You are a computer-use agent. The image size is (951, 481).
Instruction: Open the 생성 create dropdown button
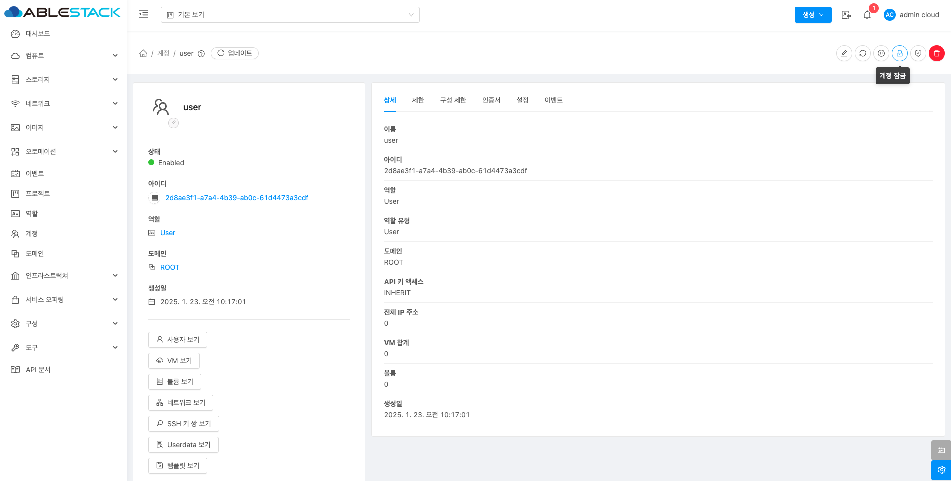tap(813, 15)
